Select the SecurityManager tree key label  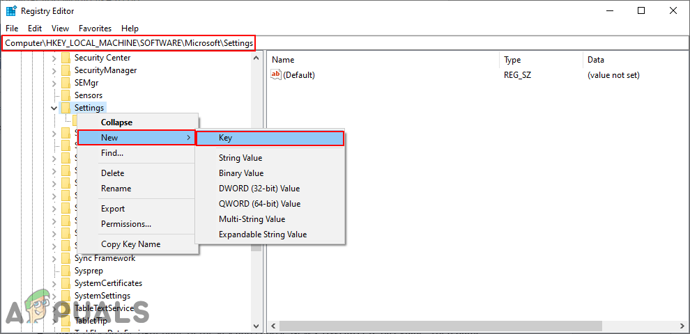(106, 70)
